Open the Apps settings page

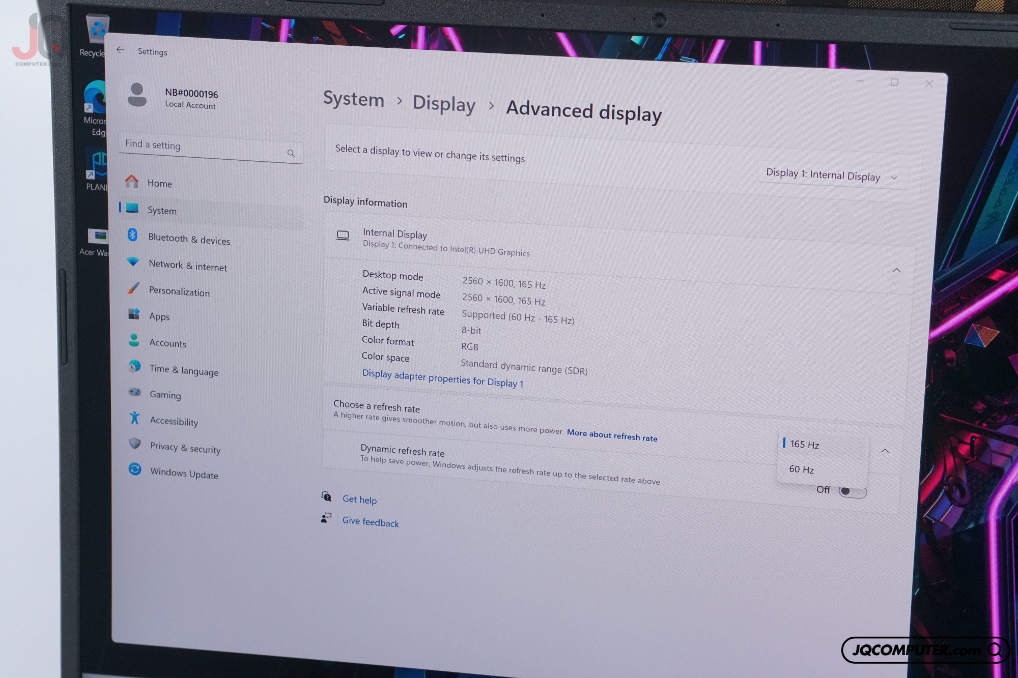(159, 316)
